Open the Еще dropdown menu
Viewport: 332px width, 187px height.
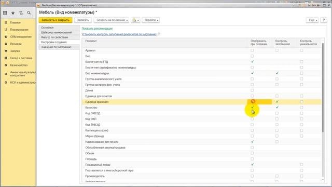pyautogui.click(x=312, y=20)
